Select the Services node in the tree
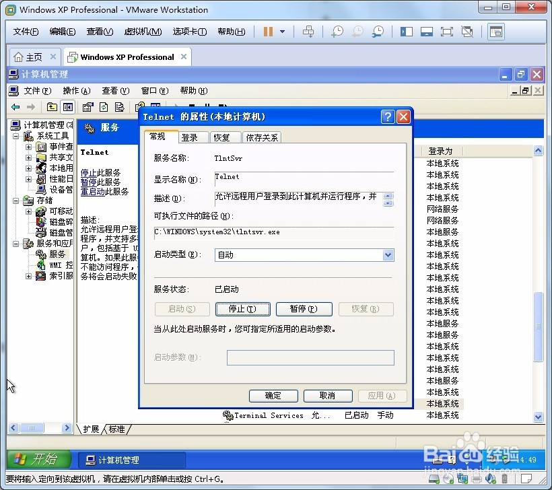This screenshot has width=552, height=490. pyautogui.click(x=57, y=254)
